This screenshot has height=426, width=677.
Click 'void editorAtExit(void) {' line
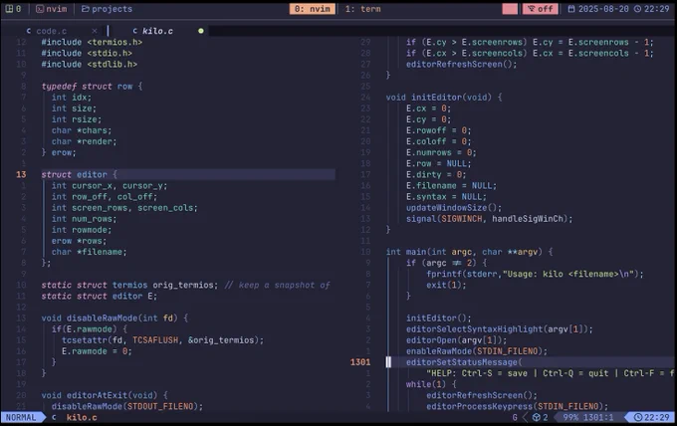click(x=105, y=395)
